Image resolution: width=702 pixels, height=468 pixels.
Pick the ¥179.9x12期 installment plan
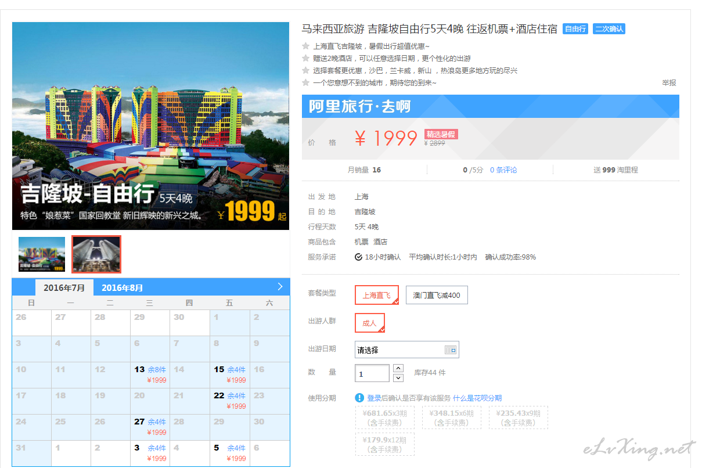(385, 444)
